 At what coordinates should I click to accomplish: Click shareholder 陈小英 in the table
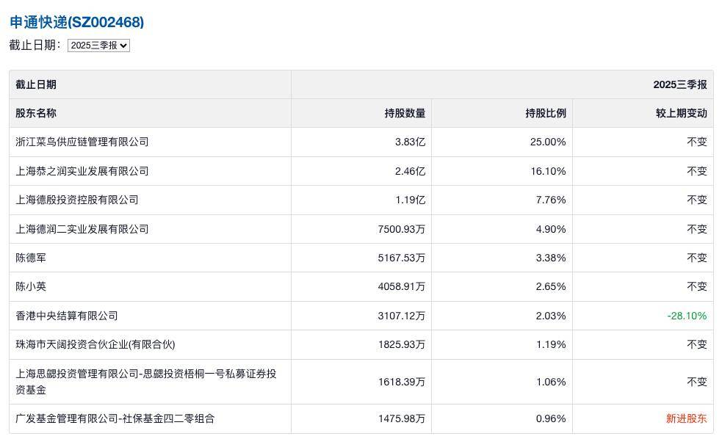30,286
